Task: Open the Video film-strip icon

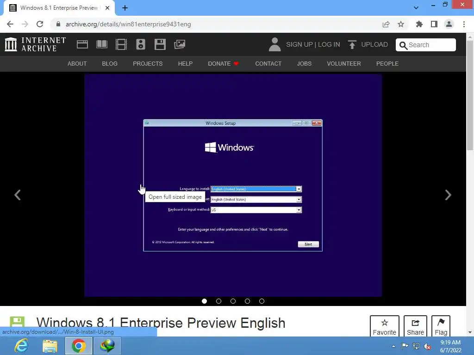Action: [x=121, y=44]
